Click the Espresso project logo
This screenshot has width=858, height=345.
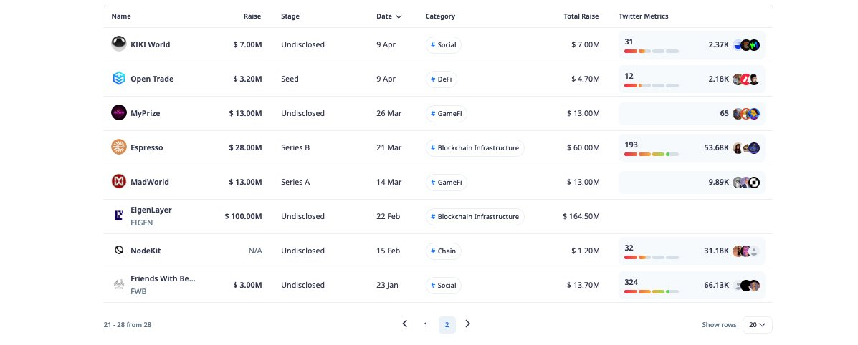coord(119,147)
